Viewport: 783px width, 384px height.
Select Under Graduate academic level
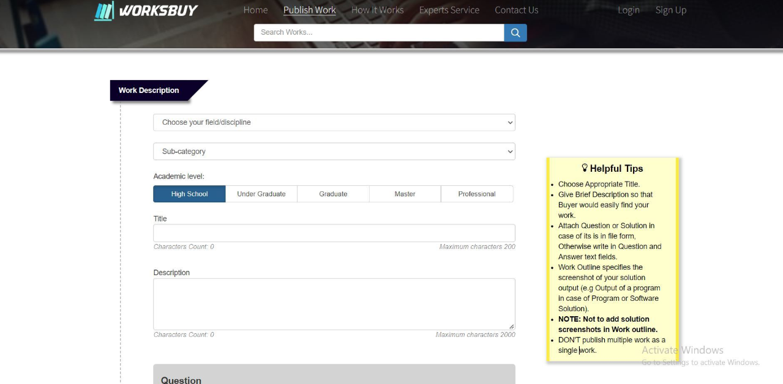261,194
